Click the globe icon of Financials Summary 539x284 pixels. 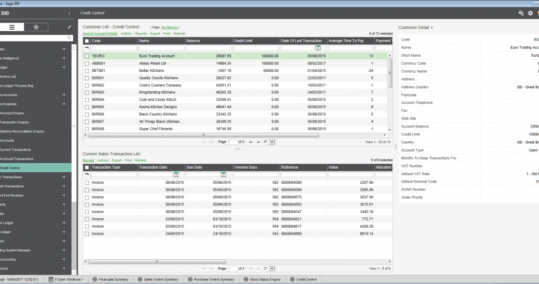pyautogui.click(x=95, y=280)
